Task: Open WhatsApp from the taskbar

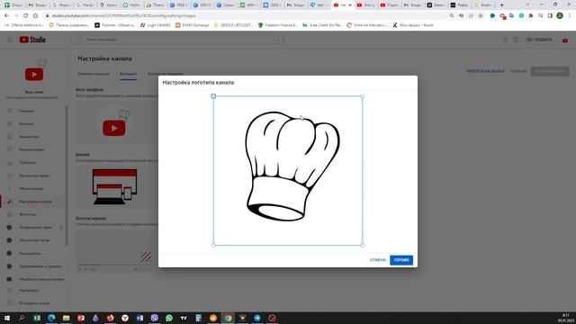Action: click(x=169, y=318)
